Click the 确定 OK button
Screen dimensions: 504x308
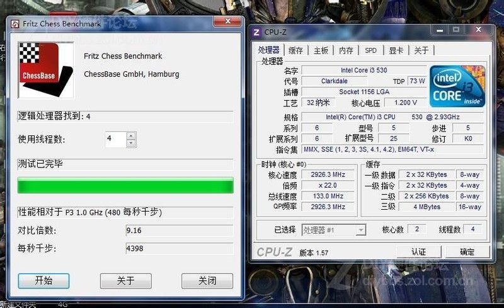467,252
